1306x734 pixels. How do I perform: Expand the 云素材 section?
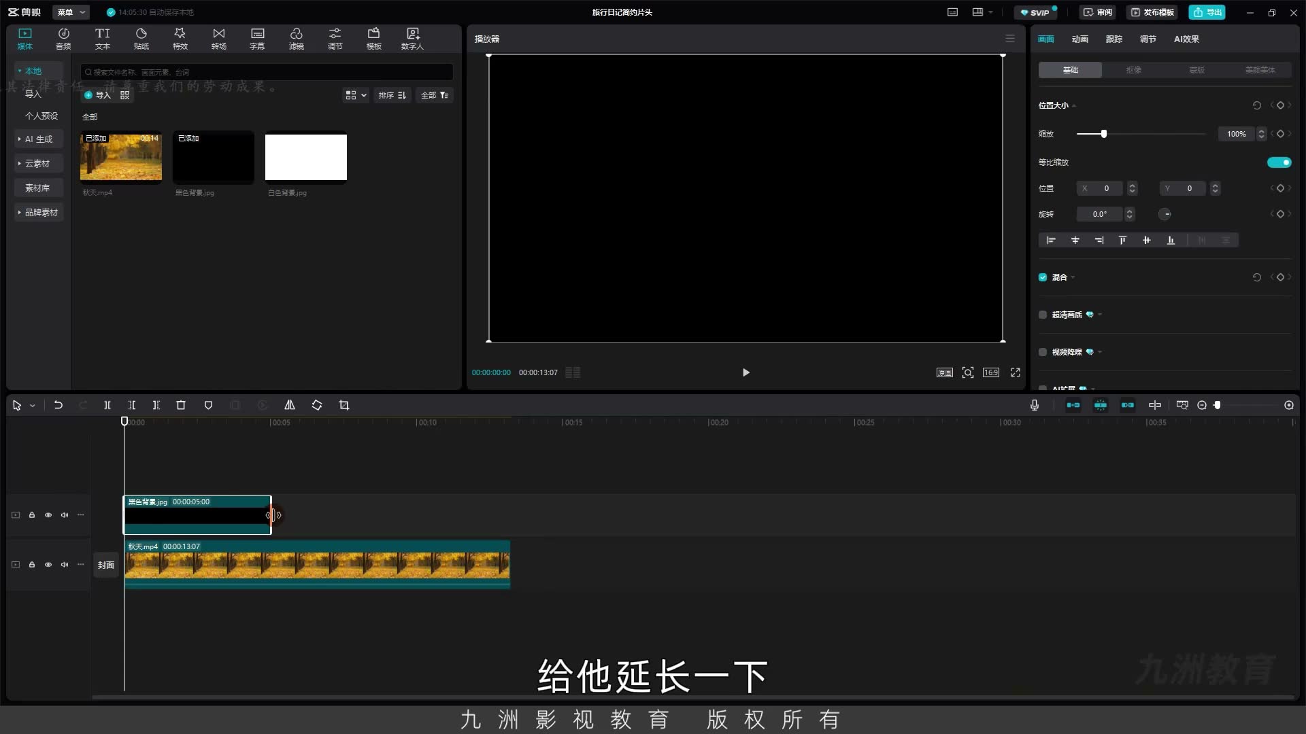[x=38, y=163]
